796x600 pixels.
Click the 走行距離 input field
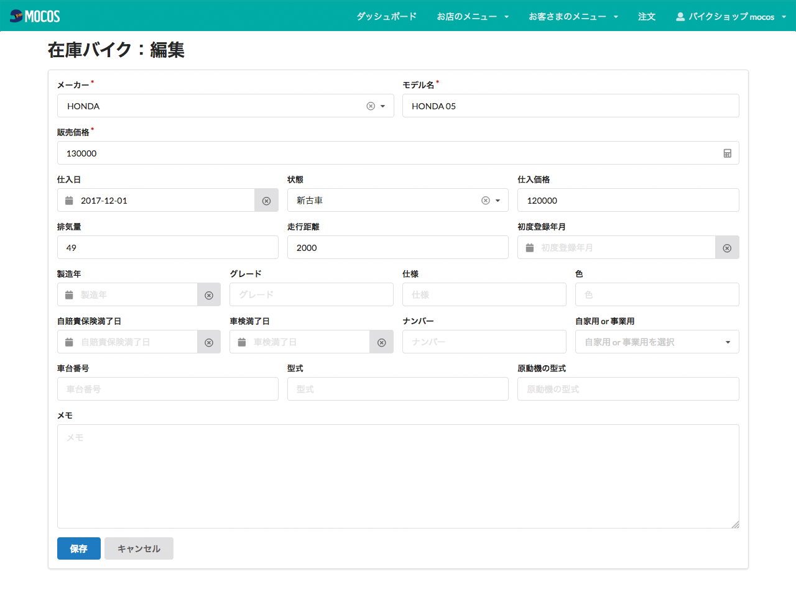(398, 248)
